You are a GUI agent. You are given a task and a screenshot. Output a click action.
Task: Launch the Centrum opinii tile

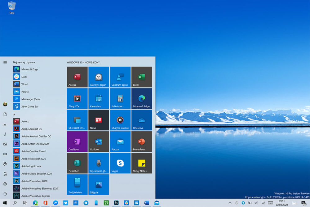tap(120, 77)
